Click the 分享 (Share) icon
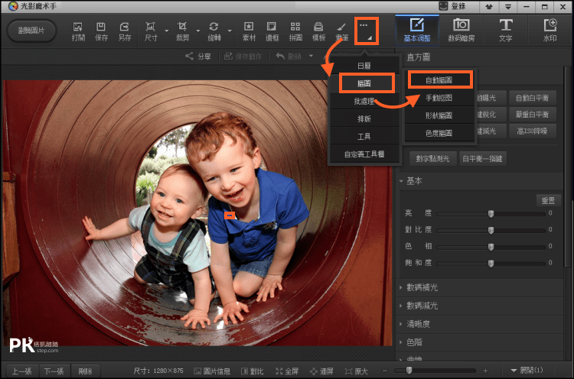Viewport: 574px width, 379px height. click(x=189, y=57)
